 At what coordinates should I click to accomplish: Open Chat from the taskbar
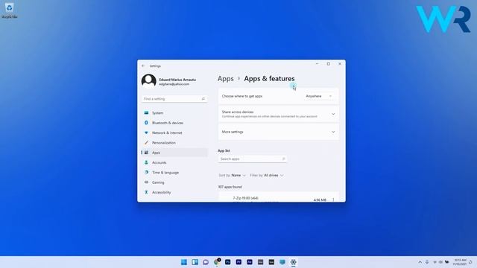click(206, 262)
